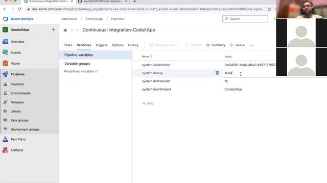Click the system.debug variable name
The height and width of the screenshot is (183, 327).
coord(152,73)
